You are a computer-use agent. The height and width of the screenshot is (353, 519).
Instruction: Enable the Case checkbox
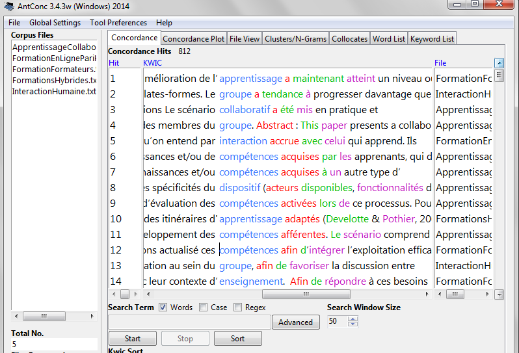[x=203, y=307]
